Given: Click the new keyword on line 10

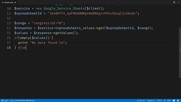Looking at the screenshot, I should coord(39,8).
